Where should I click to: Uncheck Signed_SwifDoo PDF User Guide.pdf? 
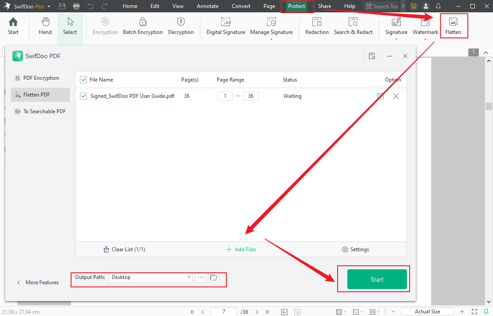83,96
